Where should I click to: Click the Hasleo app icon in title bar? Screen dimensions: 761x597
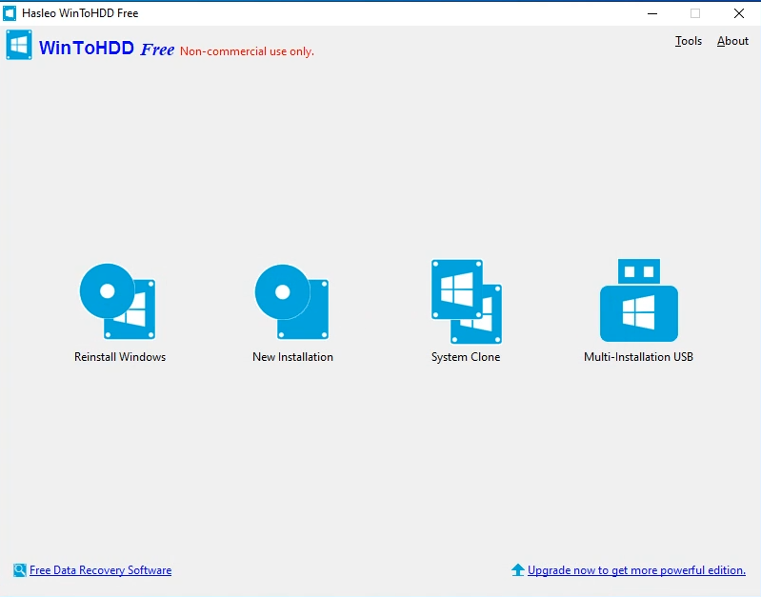tap(10, 13)
